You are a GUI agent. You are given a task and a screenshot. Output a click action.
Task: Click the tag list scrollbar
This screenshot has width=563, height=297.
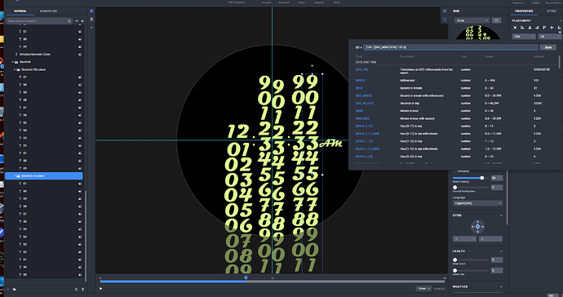point(559,62)
